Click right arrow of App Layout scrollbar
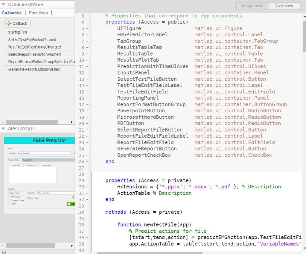This screenshot has height=254, width=306. tap(72, 245)
